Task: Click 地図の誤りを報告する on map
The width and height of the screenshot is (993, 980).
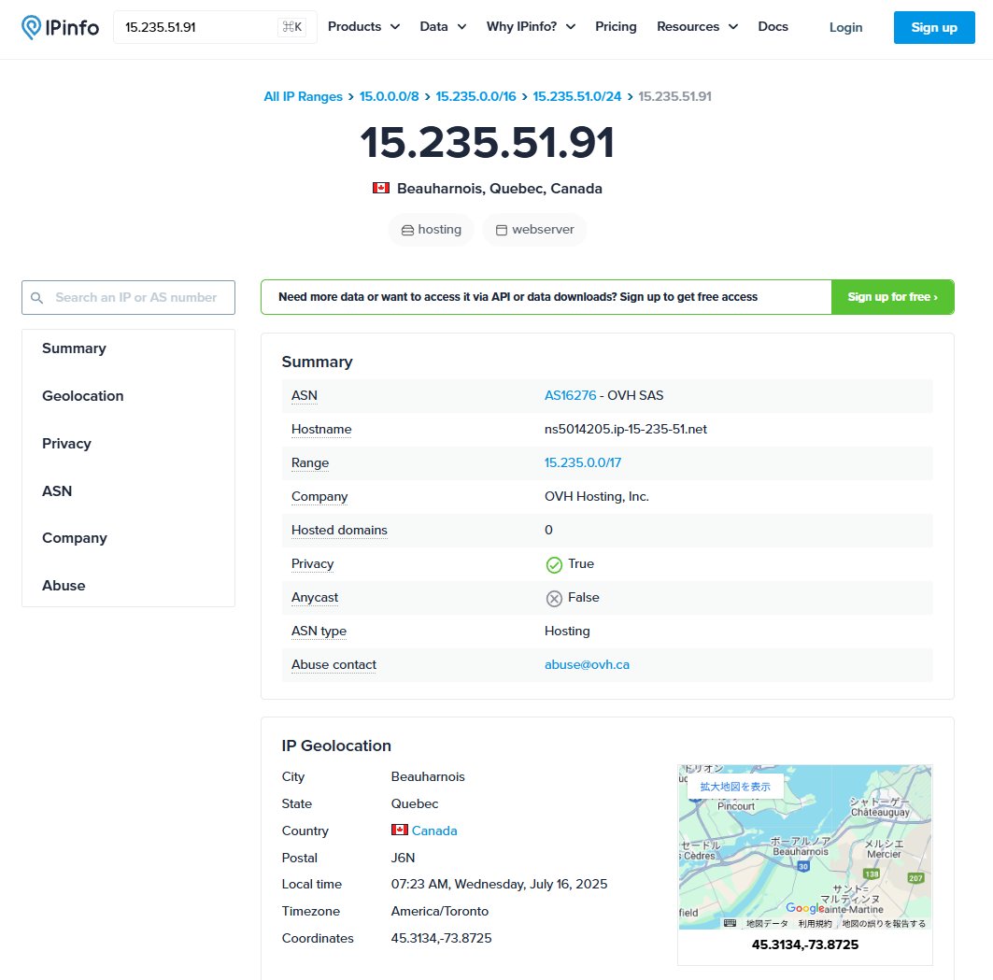Action: coord(884,924)
